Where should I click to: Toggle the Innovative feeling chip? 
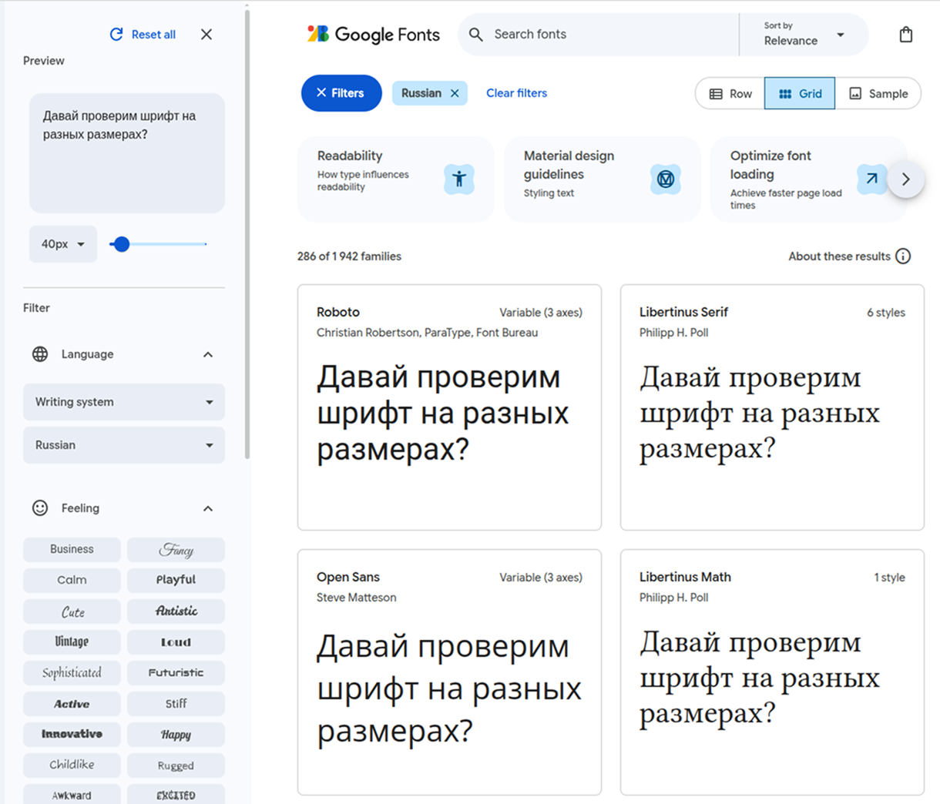pyautogui.click(x=72, y=734)
